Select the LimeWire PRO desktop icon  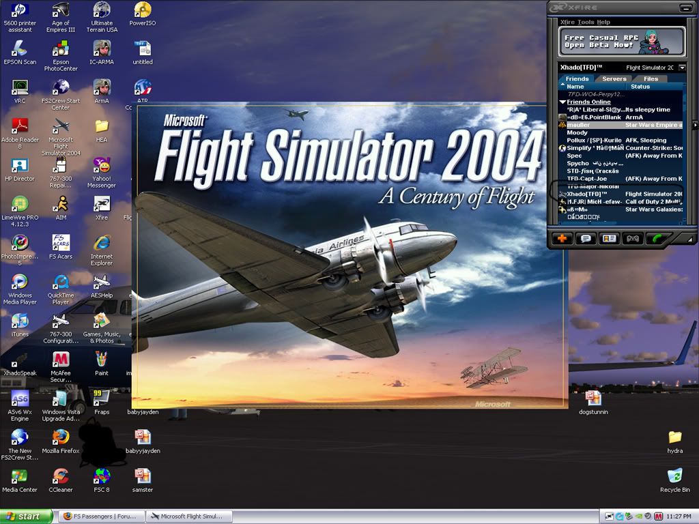point(20,212)
